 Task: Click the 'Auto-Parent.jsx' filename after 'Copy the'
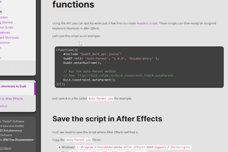(x=78, y=140)
